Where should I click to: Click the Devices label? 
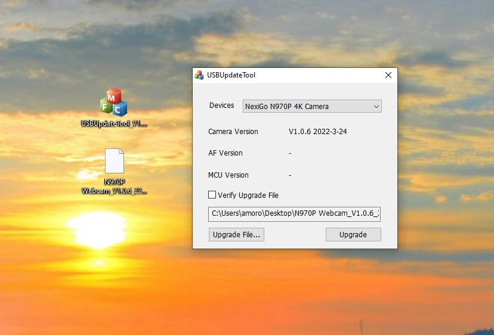tap(222, 106)
